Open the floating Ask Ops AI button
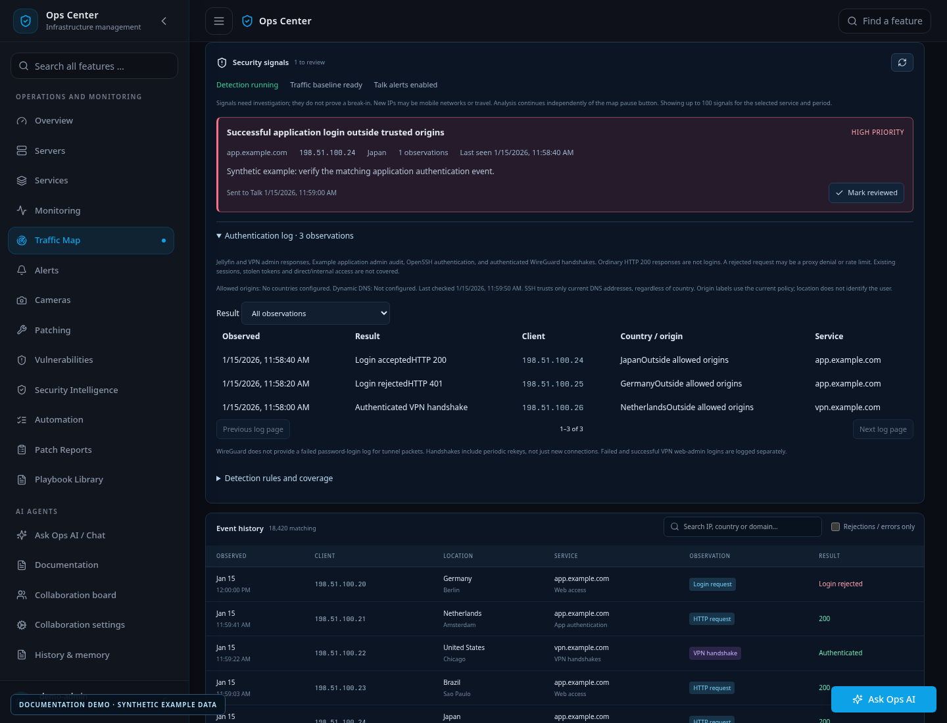The image size is (947, 723). [x=884, y=699]
